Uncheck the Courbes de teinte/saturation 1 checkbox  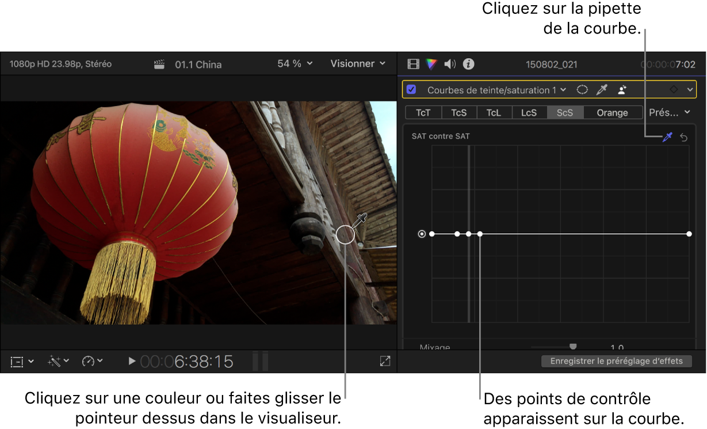tap(411, 90)
